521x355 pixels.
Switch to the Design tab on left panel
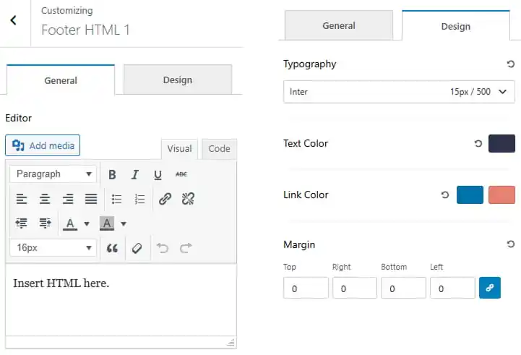click(x=178, y=80)
